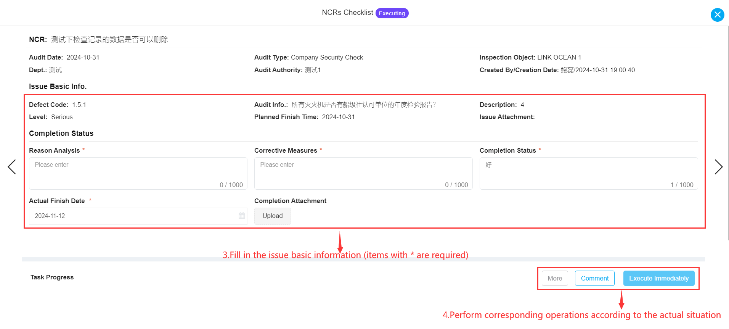Select the NCRs Checklist title
The image size is (729, 329).
[347, 13]
